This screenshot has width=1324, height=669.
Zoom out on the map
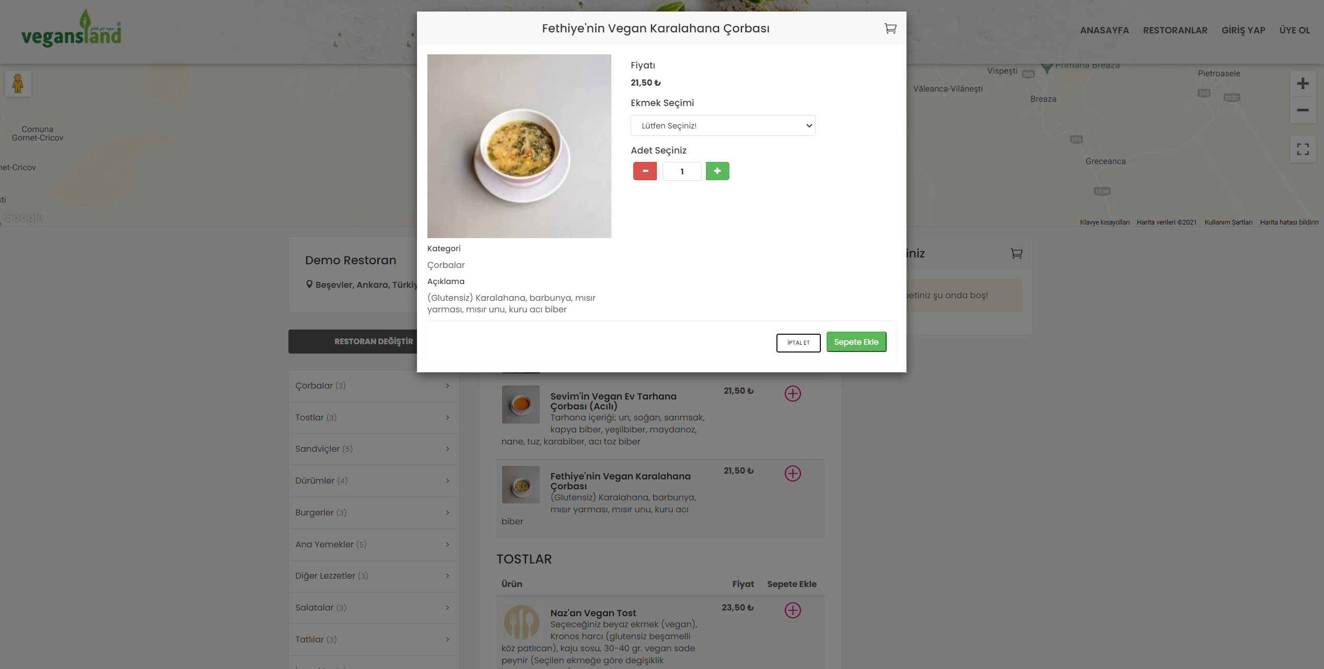pyautogui.click(x=1303, y=110)
